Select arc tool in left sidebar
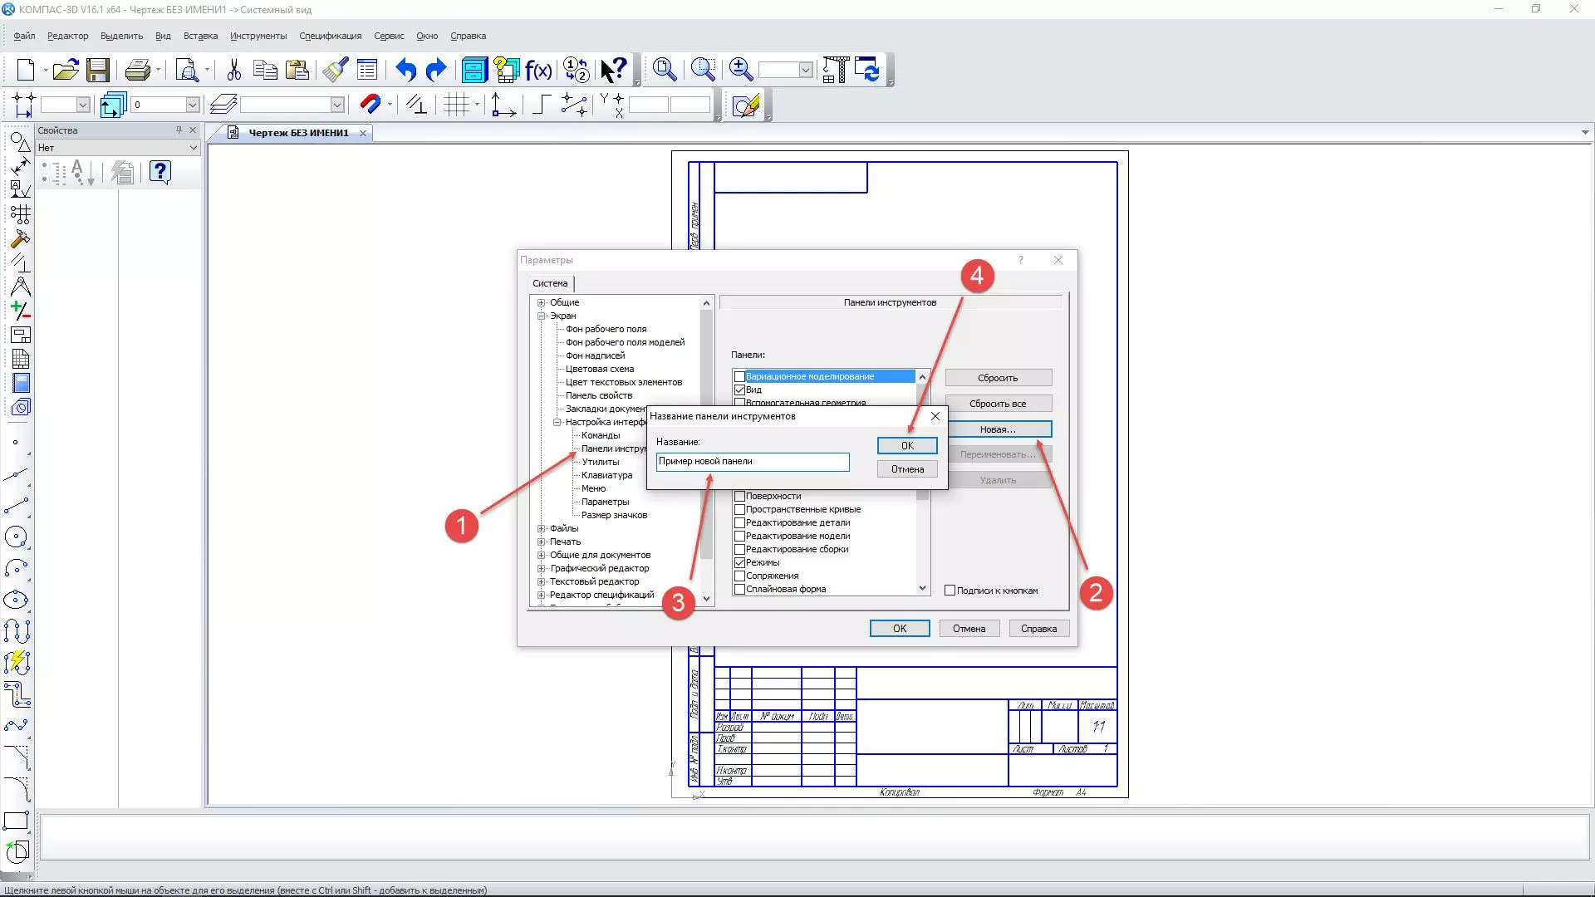This screenshot has width=1595, height=897. point(17,568)
